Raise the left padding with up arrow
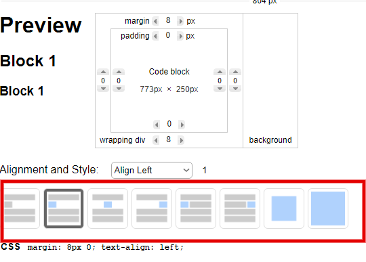 [x=119, y=72]
